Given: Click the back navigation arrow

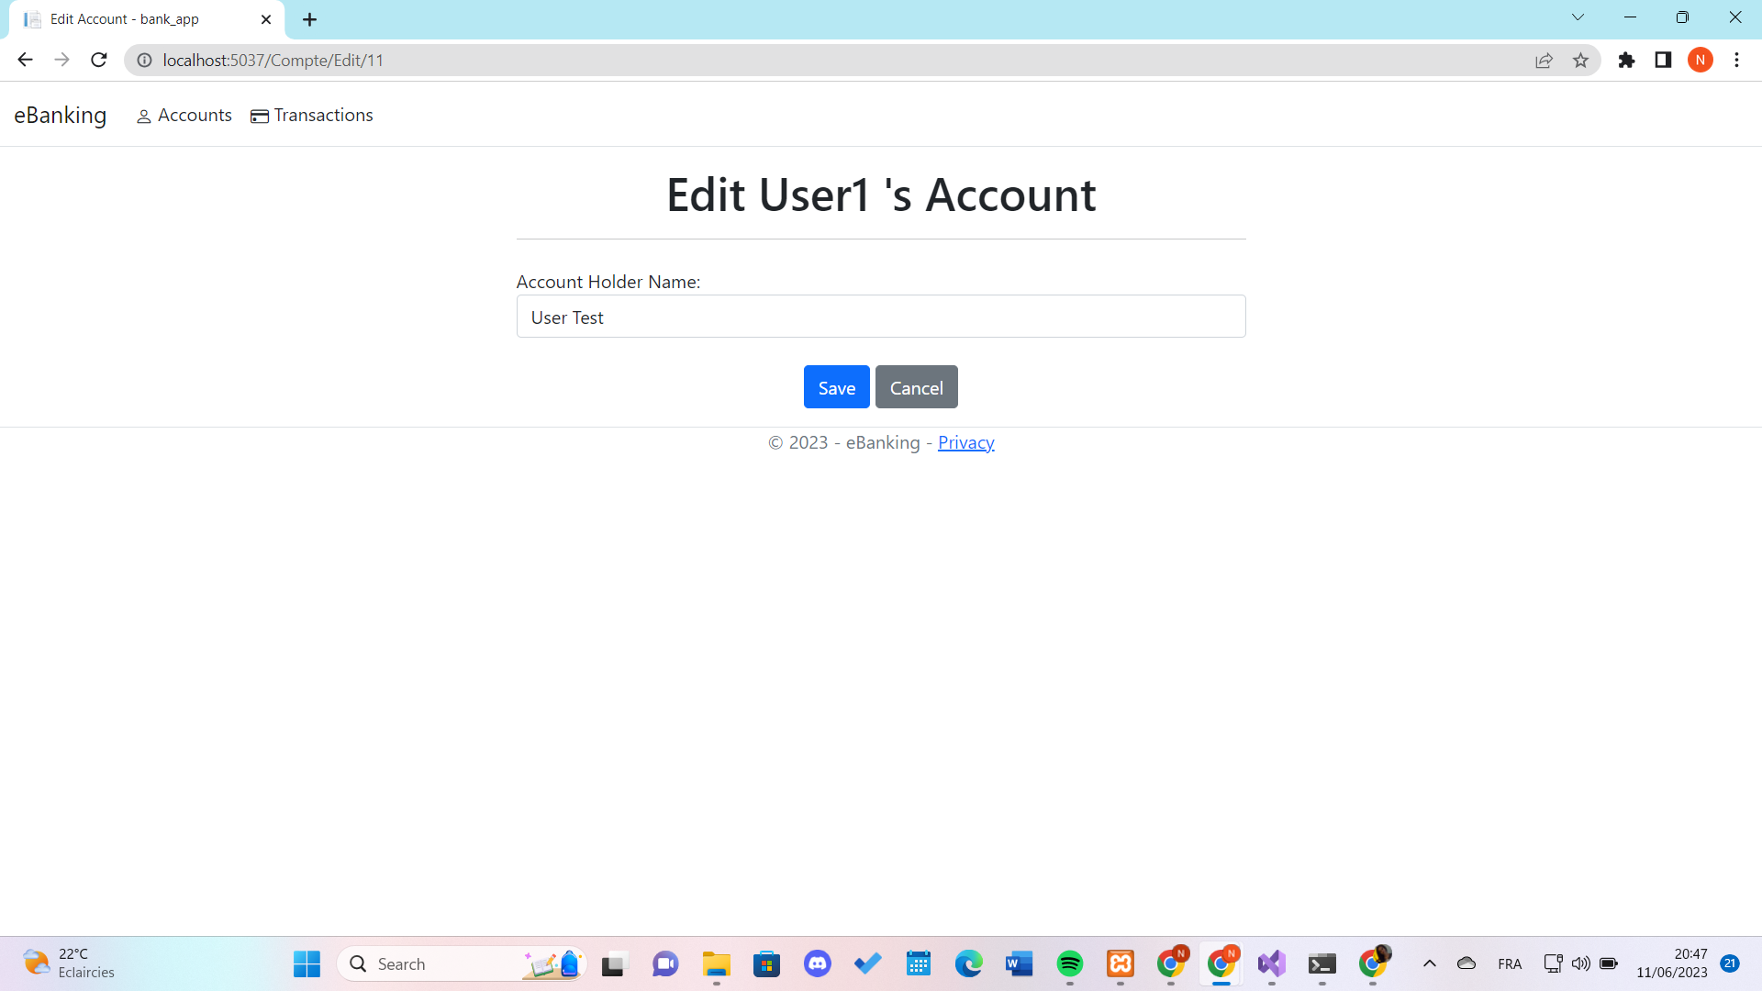Looking at the screenshot, I should 25,60.
